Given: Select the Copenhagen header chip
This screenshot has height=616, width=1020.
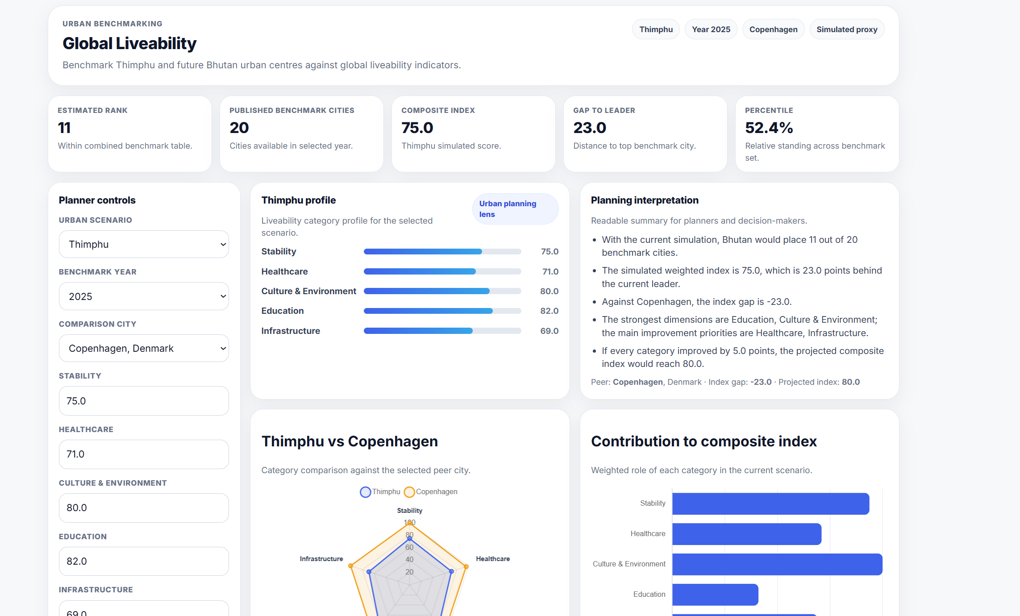Looking at the screenshot, I should [773, 29].
